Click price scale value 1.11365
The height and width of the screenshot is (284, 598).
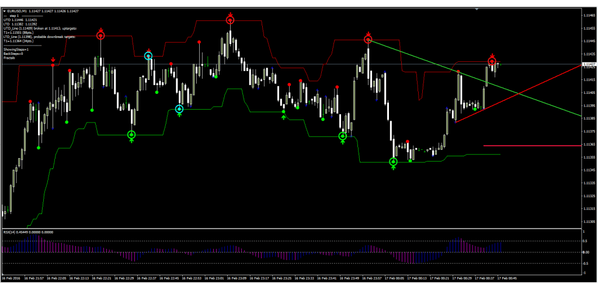pyautogui.click(x=590, y=145)
